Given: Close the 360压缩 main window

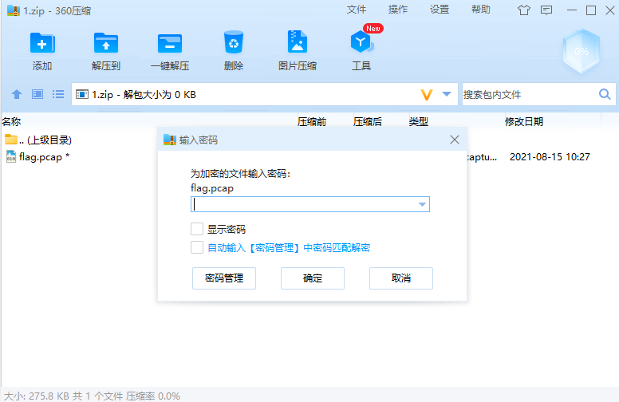Looking at the screenshot, I should 610,10.
